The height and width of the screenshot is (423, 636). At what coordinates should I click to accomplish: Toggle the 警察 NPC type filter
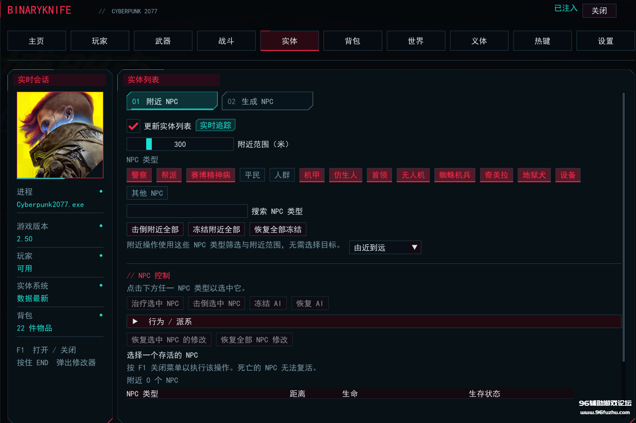pos(139,175)
